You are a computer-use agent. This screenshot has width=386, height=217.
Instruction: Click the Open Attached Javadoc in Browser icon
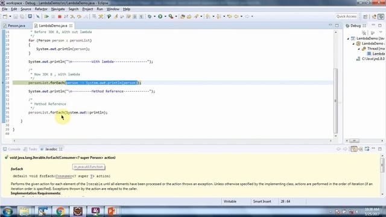(367, 149)
